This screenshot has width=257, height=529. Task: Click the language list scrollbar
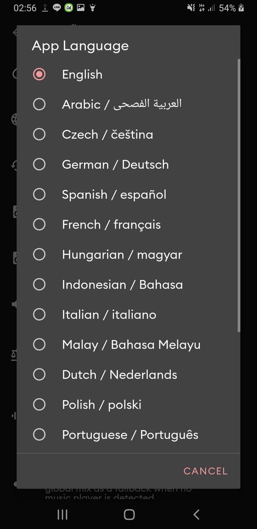pyautogui.click(x=238, y=194)
